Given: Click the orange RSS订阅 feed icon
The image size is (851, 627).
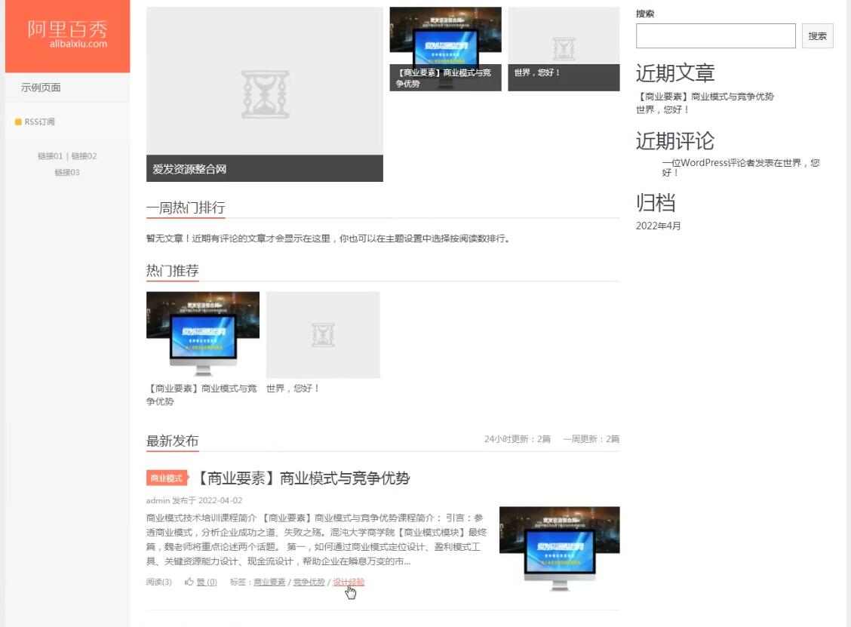Looking at the screenshot, I should pos(19,121).
